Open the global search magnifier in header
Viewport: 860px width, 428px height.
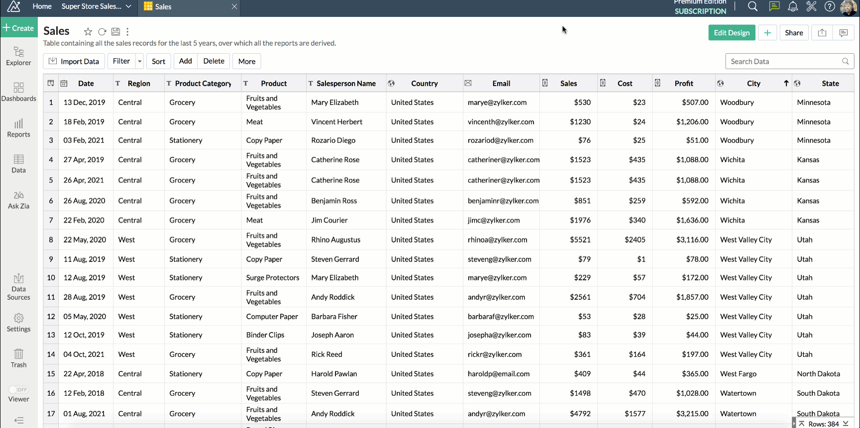[753, 6]
